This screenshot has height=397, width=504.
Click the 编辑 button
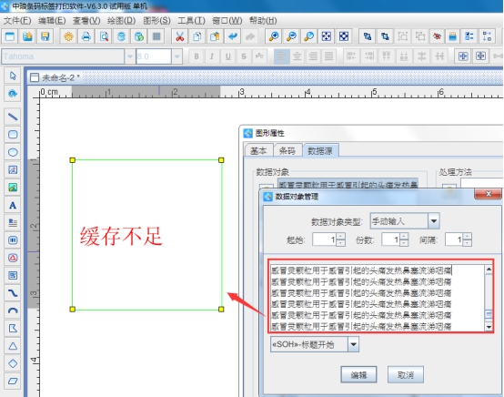pos(358,374)
